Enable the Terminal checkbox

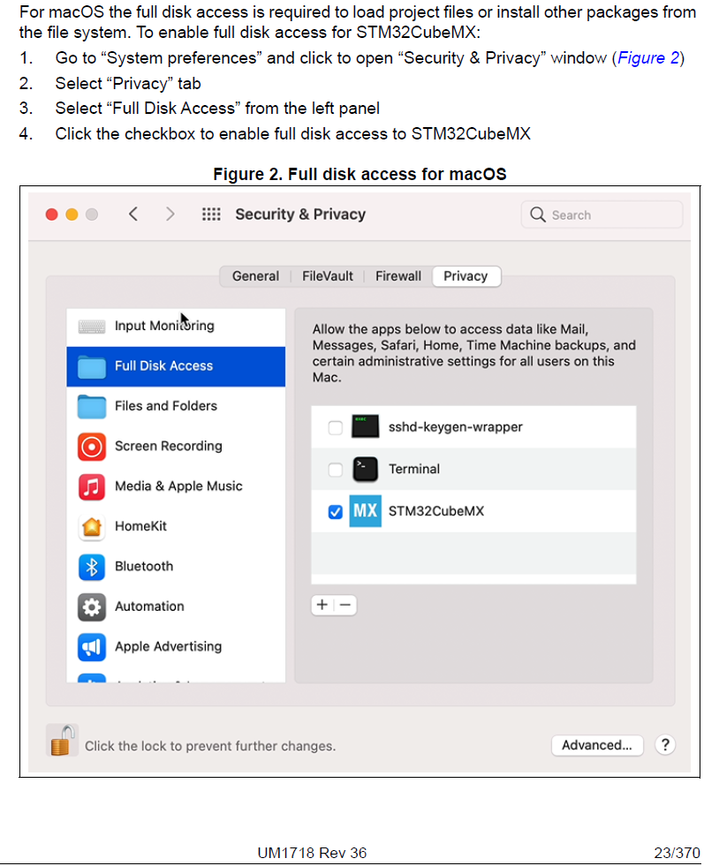[336, 470]
